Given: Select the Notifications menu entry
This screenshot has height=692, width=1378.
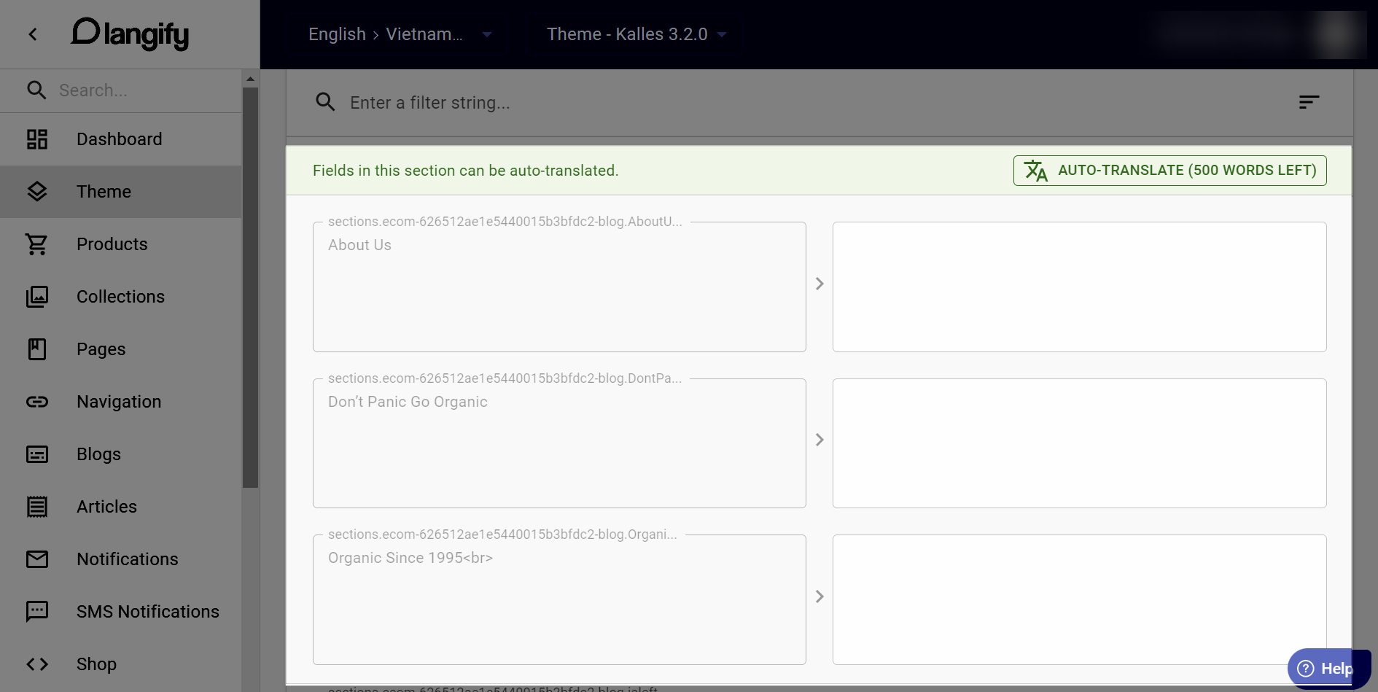Looking at the screenshot, I should pyautogui.click(x=127, y=559).
